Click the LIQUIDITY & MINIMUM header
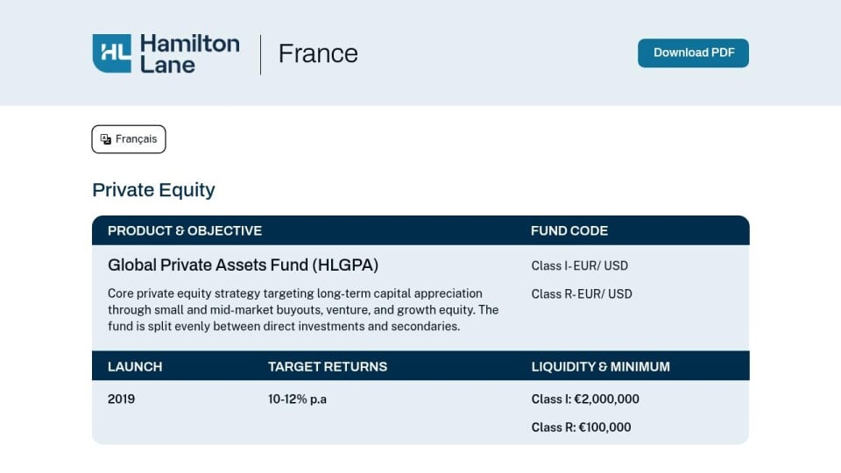 coord(600,367)
